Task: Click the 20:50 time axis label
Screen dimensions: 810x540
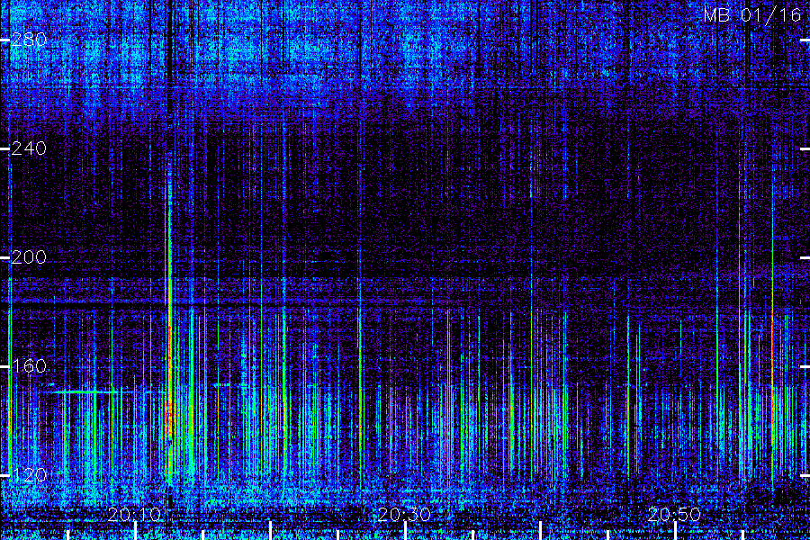Action: coord(674,515)
